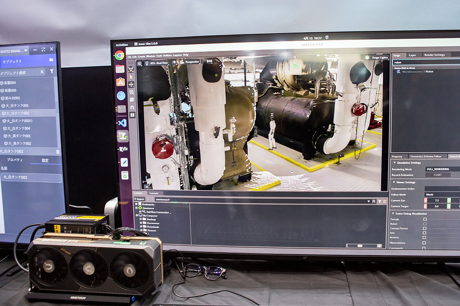
Task: Collapse the Simulation Settings section
Action: click(394, 163)
